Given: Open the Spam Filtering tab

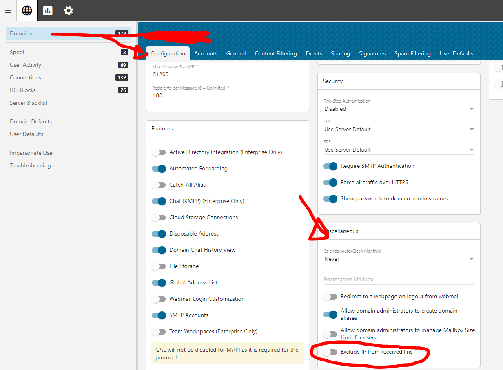Looking at the screenshot, I should [412, 53].
